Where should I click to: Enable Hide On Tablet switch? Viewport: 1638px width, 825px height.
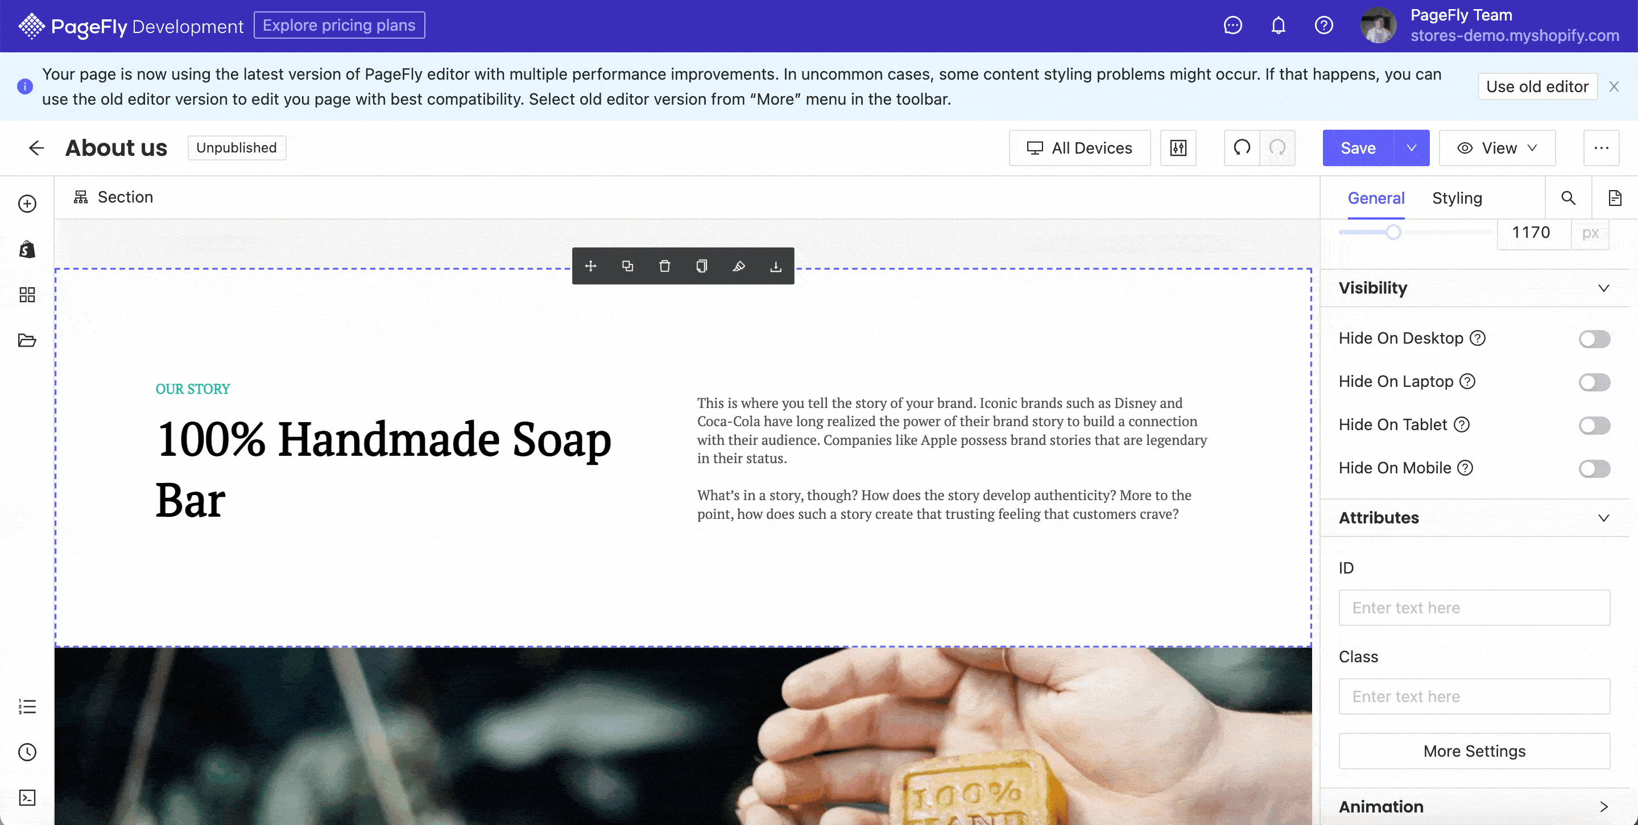1594,426
